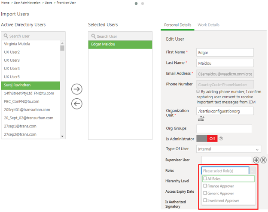Click the First Name input field
This screenshot has height=212, width=268.
225,52
